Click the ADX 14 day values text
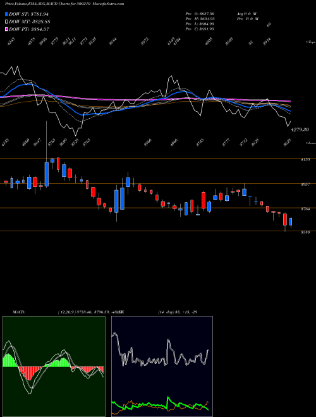The width and height of the screenshot is (316, 417). (x=178, y=312)
